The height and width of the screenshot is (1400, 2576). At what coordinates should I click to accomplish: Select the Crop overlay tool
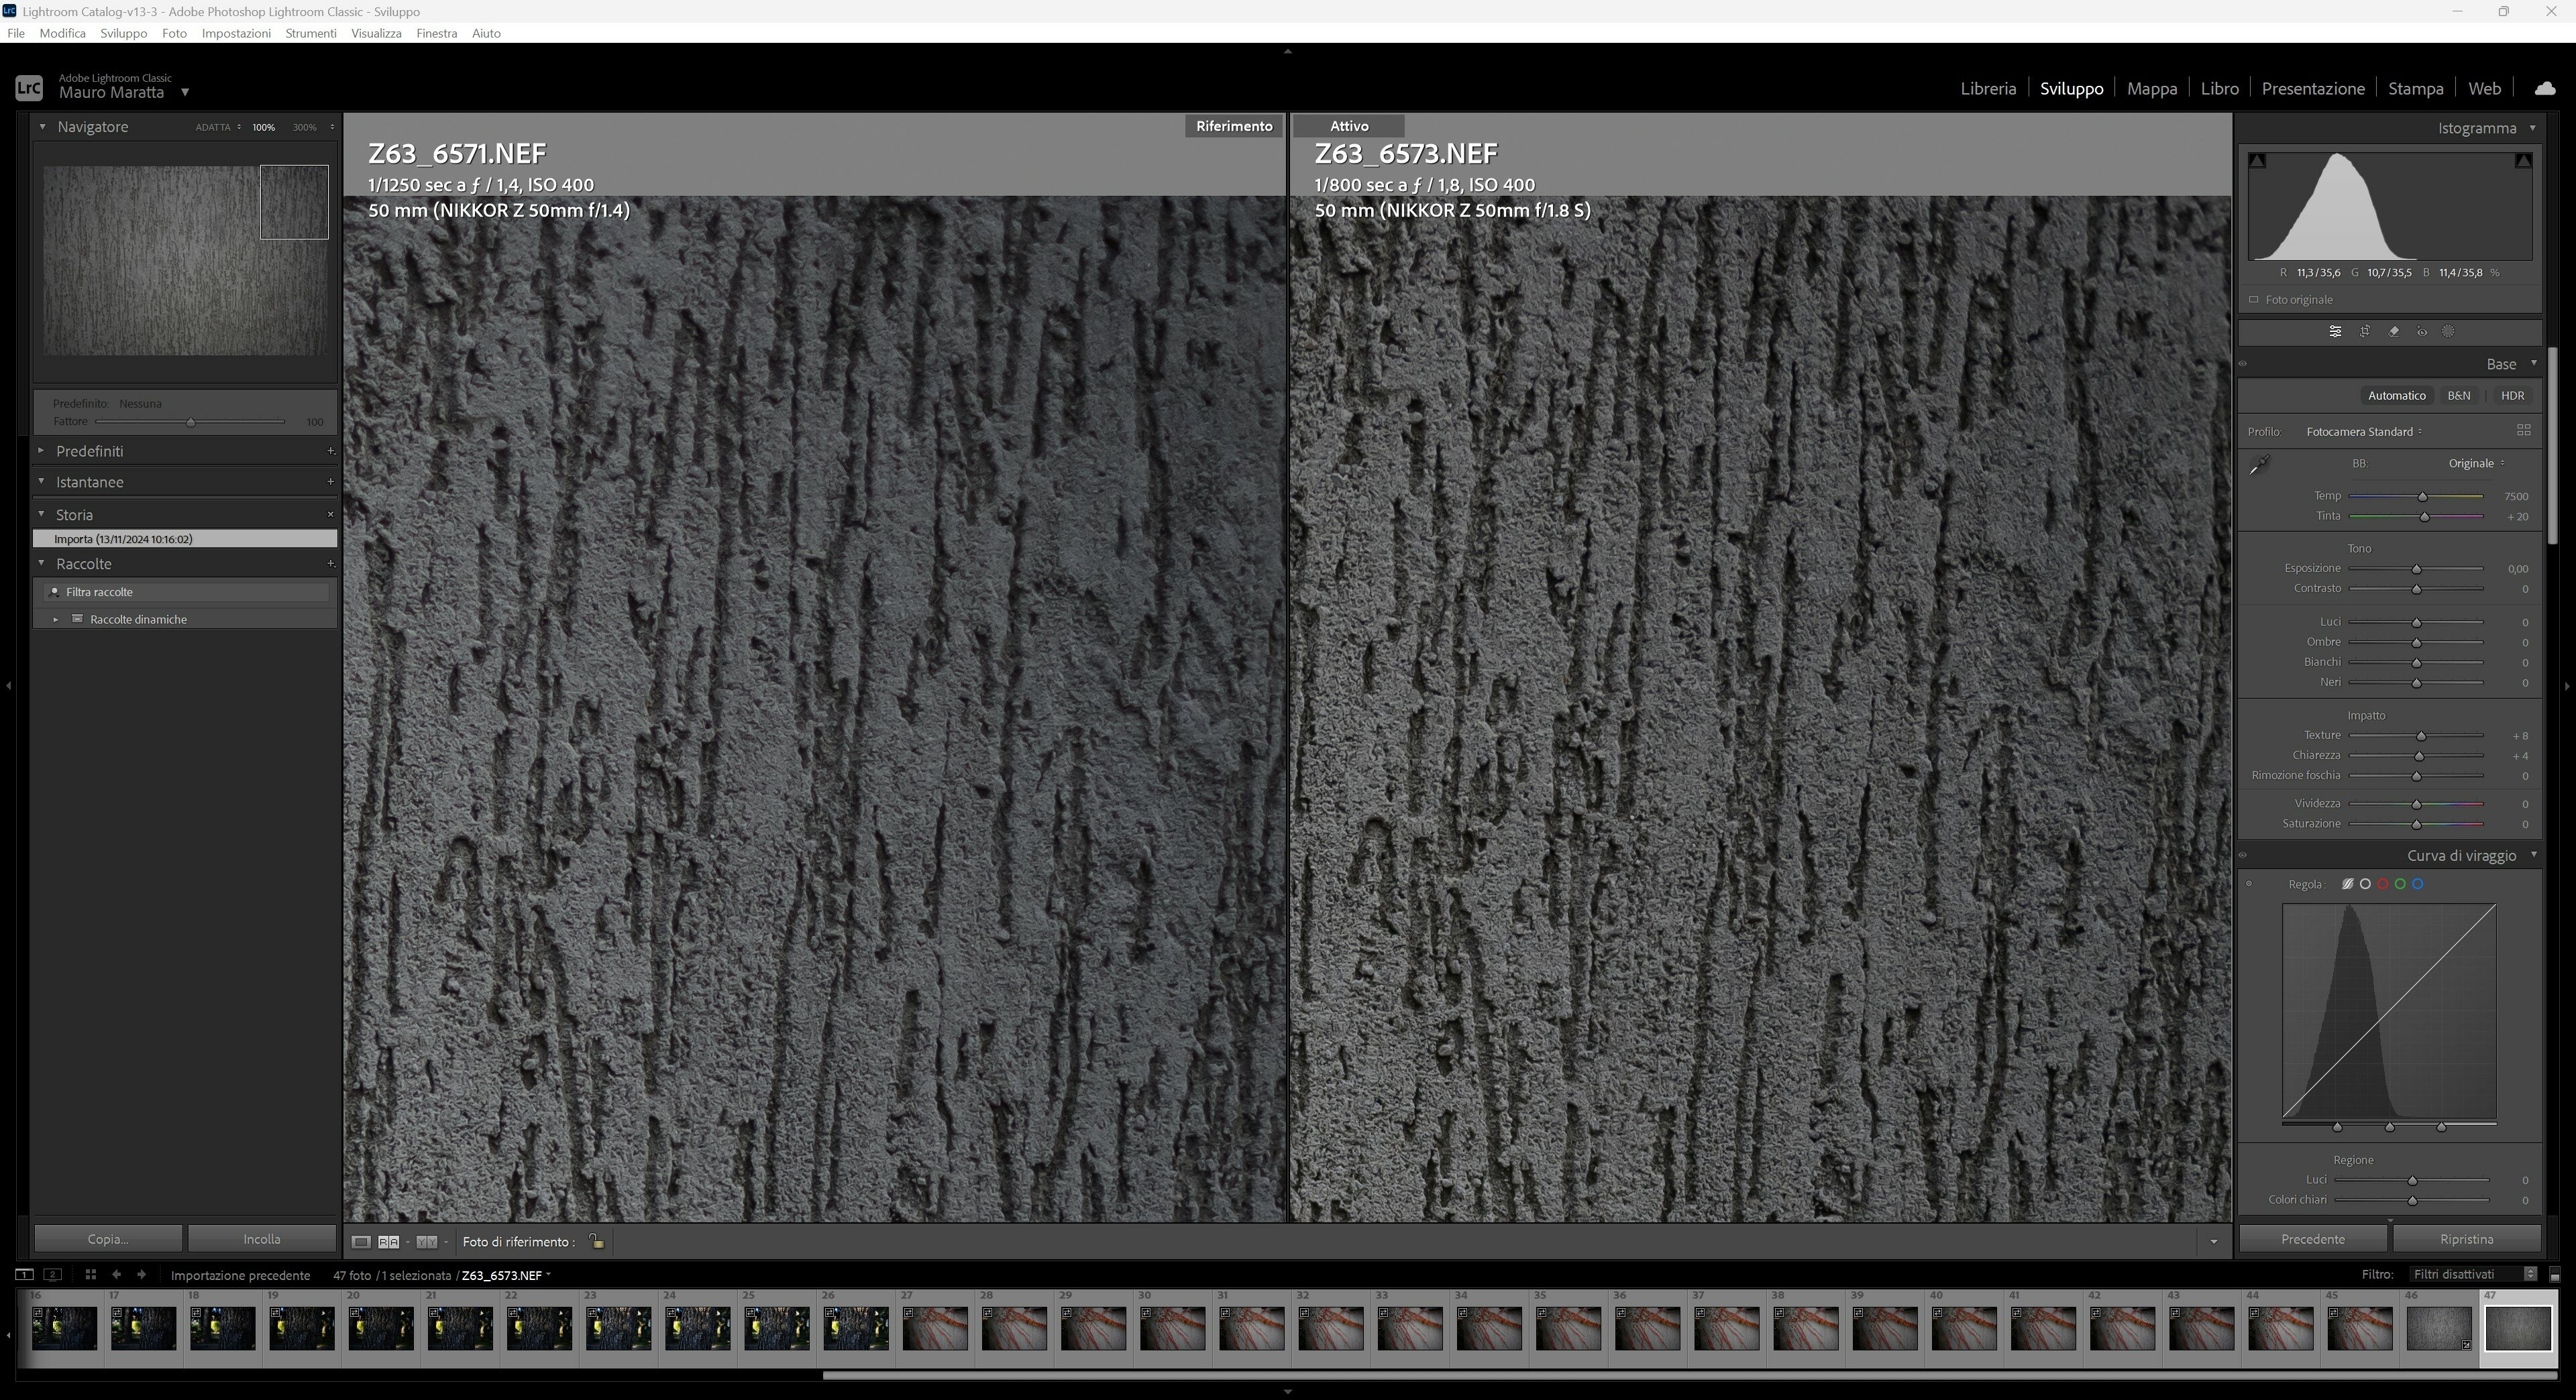point(2364,332)
